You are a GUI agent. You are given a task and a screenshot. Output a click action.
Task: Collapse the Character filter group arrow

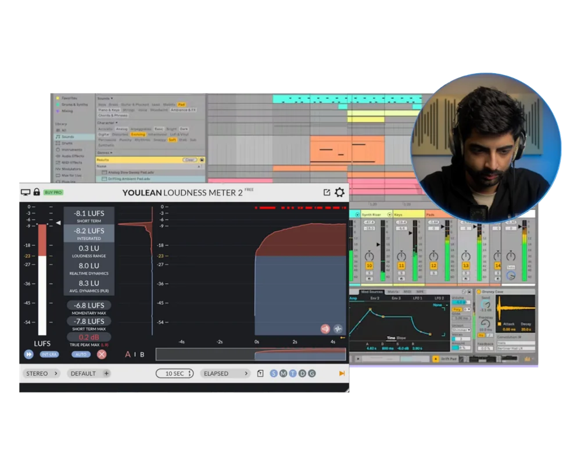pyautogui.click(x=116, y=123)
